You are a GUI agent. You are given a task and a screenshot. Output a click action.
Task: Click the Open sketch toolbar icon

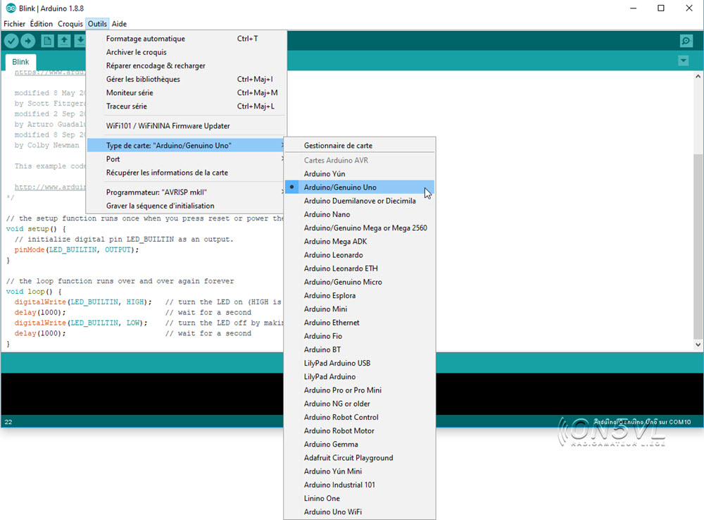[x=64, y=41]
